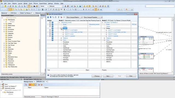175x98 pixels.
Task: Select highlighted Entities node in Model 1
Action: 65,28
